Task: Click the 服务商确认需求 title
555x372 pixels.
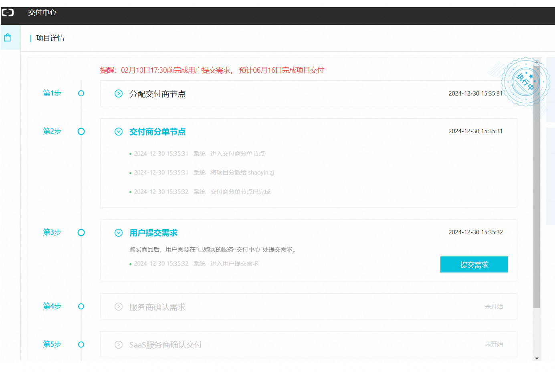Action: tap(157, 307)
